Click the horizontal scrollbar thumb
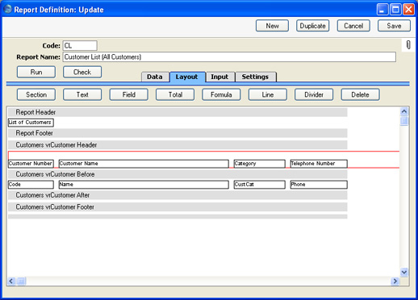The height and width of the screenshot is (300, 418). point(21,281)
